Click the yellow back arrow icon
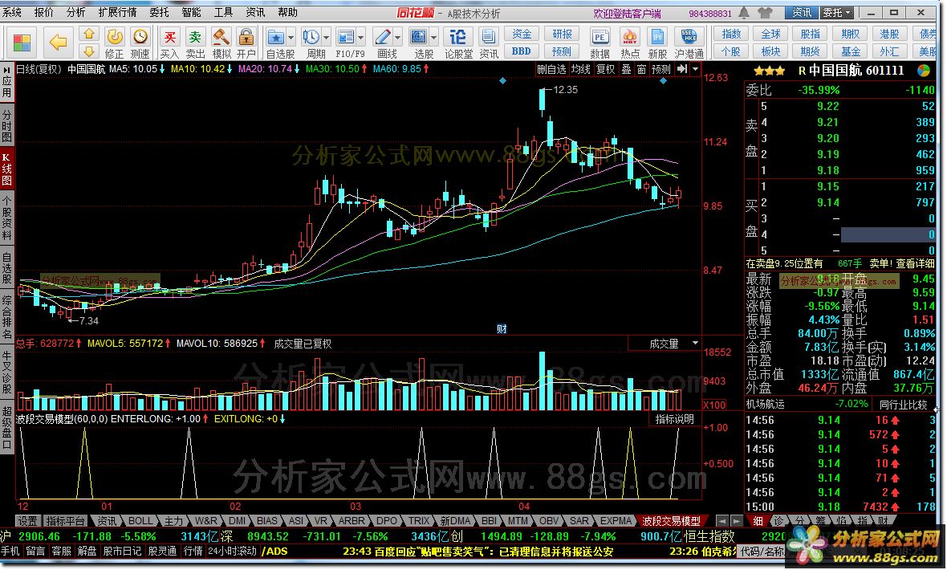This screenshot has height=570, width=947. click(x=58, y=43)
